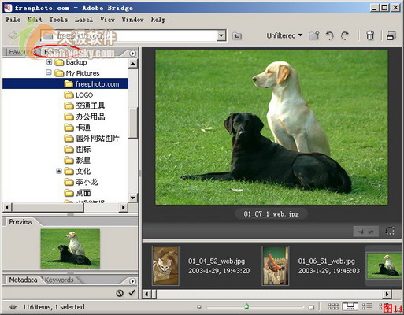The image size is (404, 315).
Task: Select the 图标 folder
Action: point(77,150)
